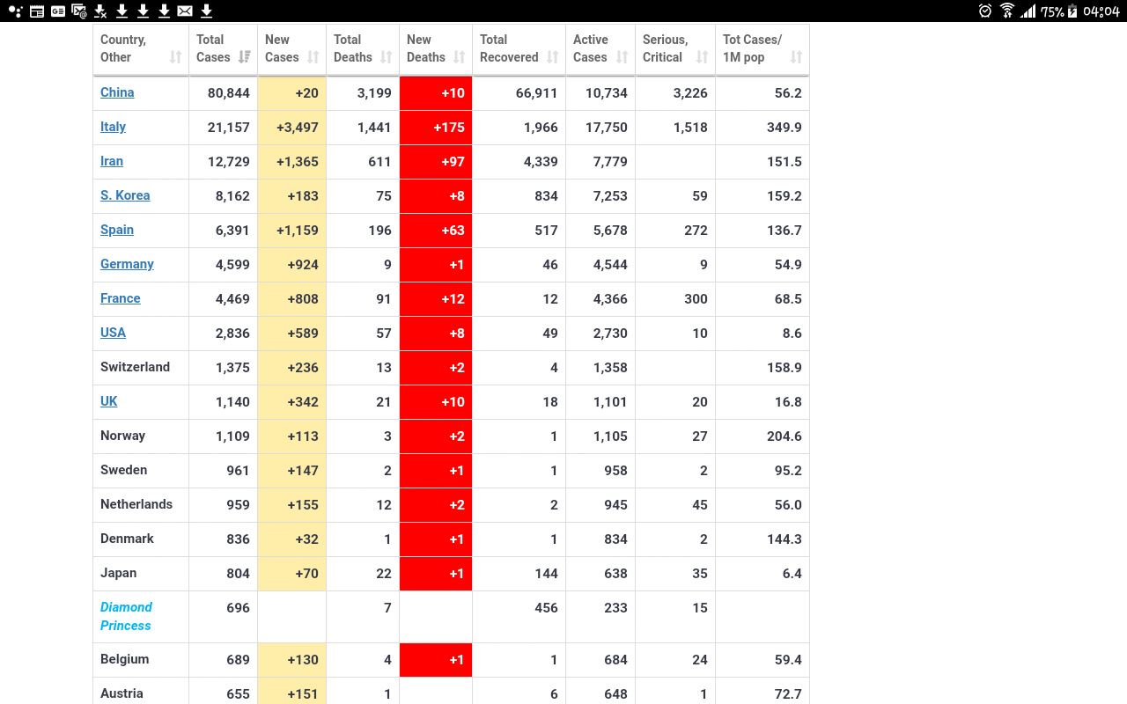Open the China country link
The image size is (1127, 704).
[117, 92]
